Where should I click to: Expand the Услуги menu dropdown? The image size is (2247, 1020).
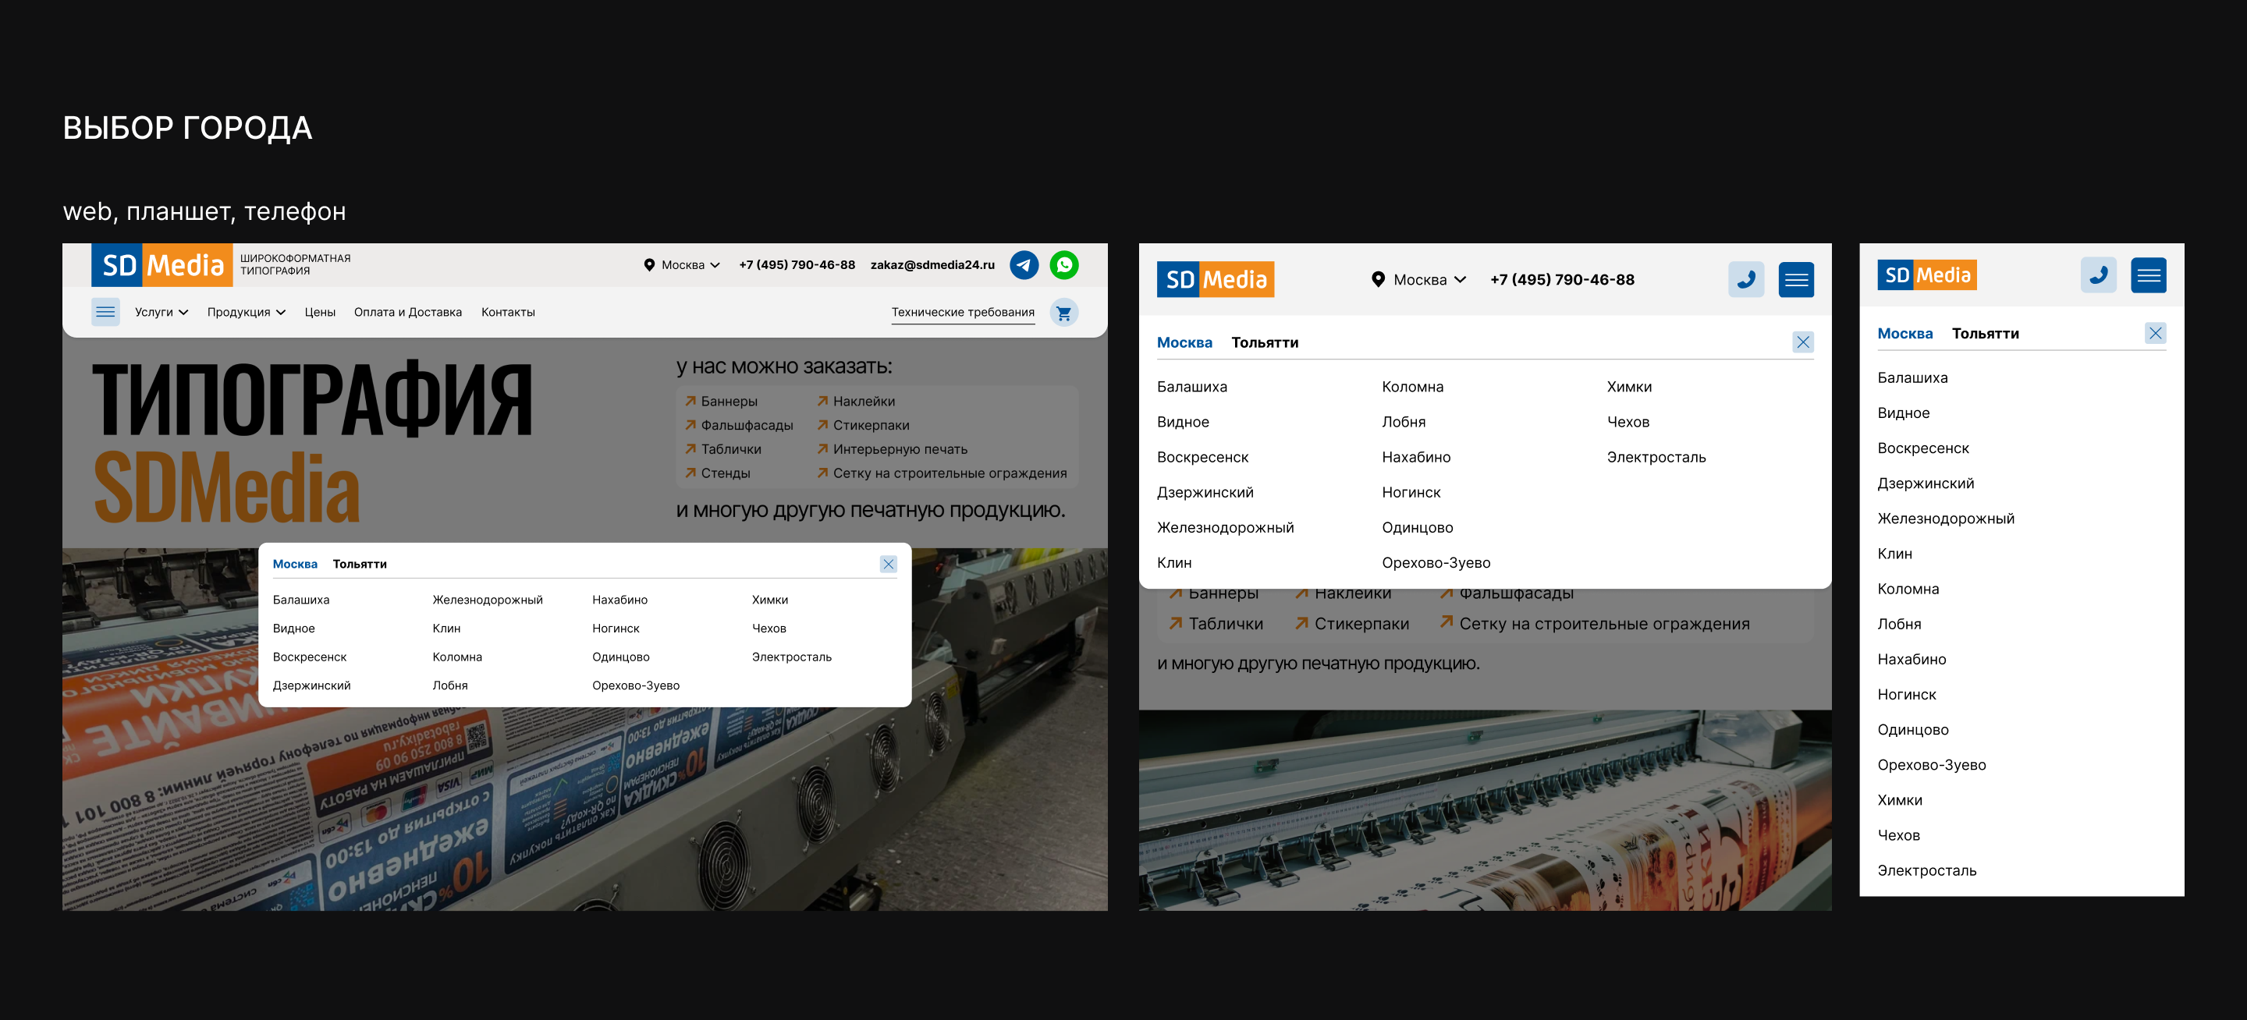[x=162, y=312]
